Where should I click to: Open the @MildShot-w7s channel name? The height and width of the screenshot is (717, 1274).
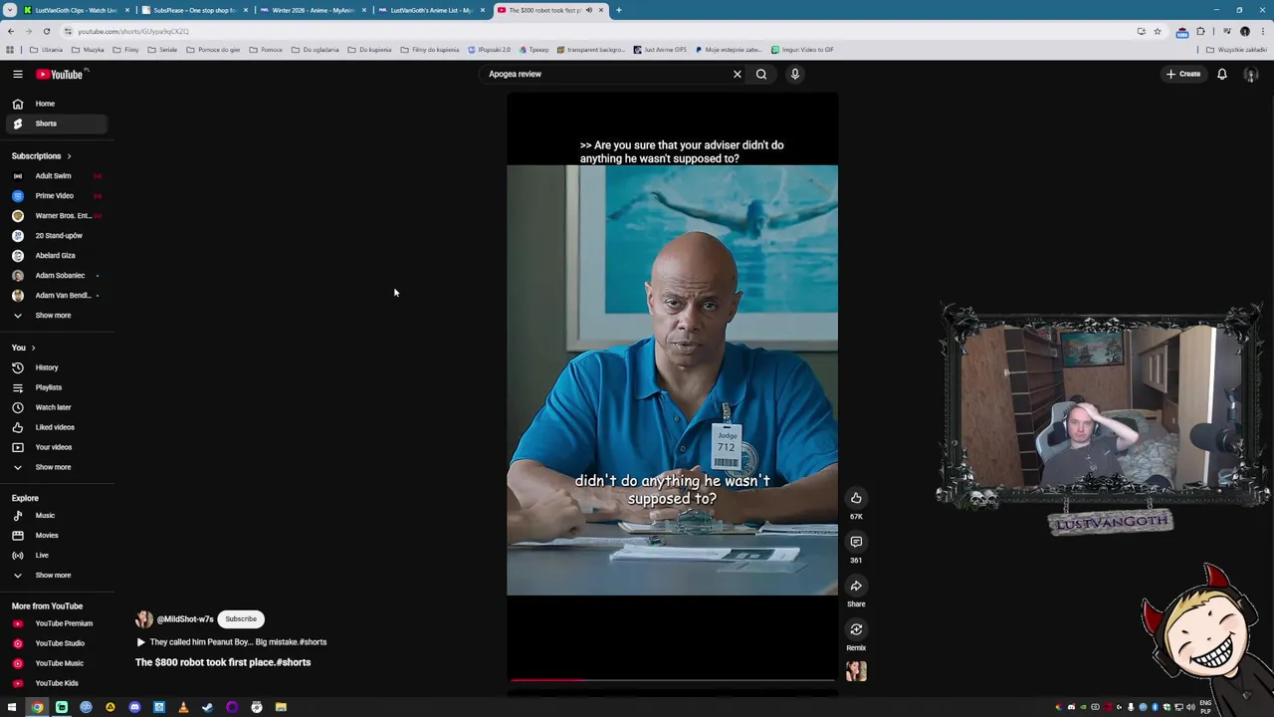click(x=185, y=619)
